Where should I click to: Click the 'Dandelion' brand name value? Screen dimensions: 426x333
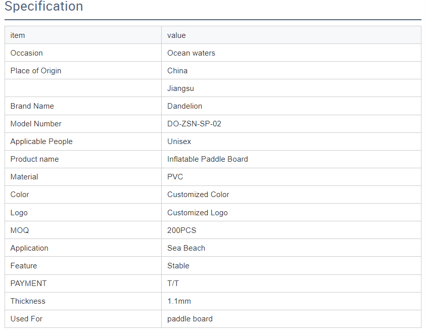(x=184, y=106)
